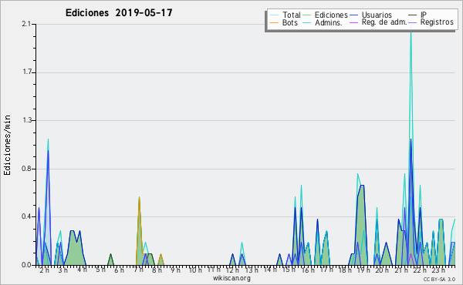The height and width of the screenshot is (285, 463).
Task: Click the magenta Reg. de adm. line swatch
Action: click(353, 22)
